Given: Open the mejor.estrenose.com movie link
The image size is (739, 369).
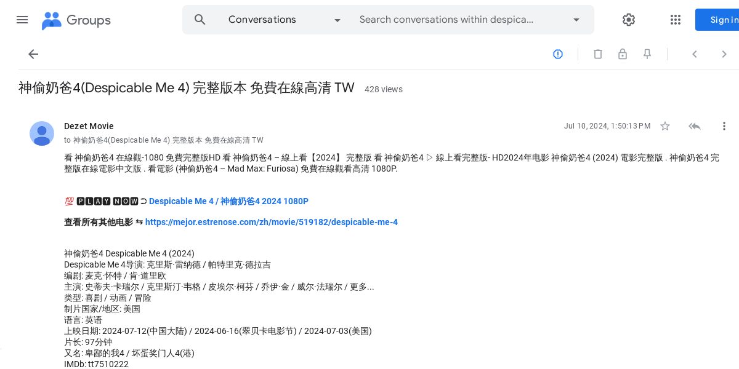Looking at the screenshot, I should [x=272, y=222].
